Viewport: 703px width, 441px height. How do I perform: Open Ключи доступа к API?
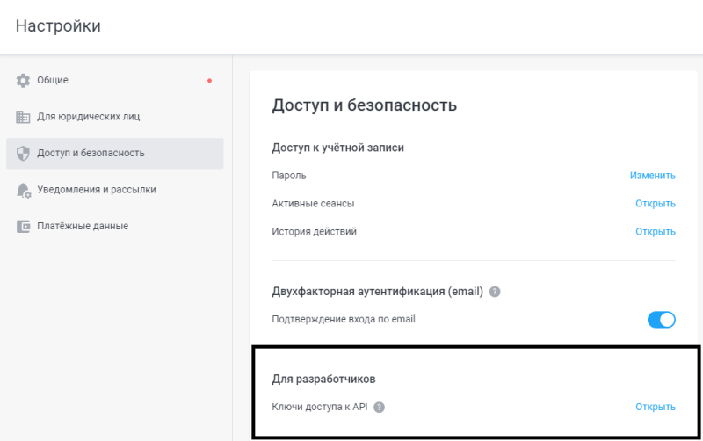point(655,407)
